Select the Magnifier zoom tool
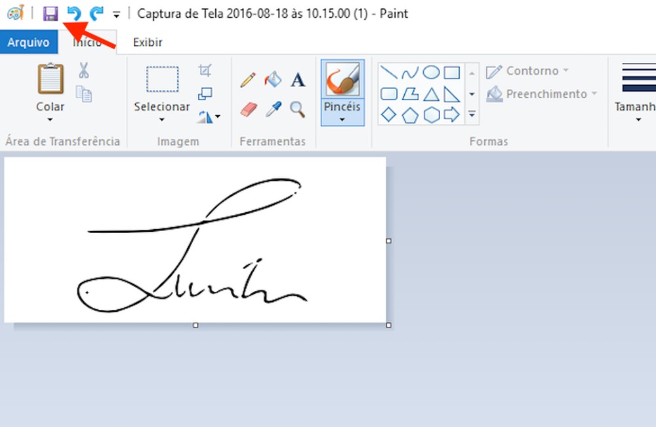 [297, 109]
